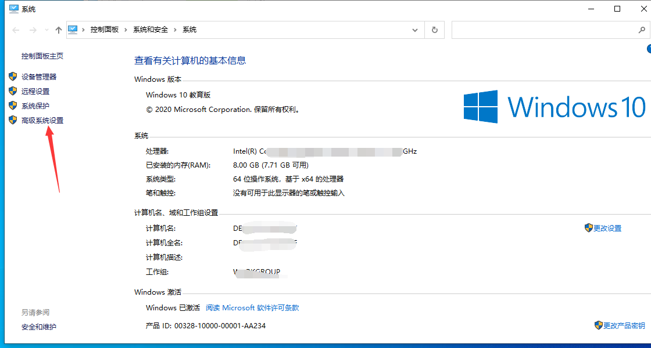Open address bar history dropdown
This screenshot has height=348, width=651.
415,30
